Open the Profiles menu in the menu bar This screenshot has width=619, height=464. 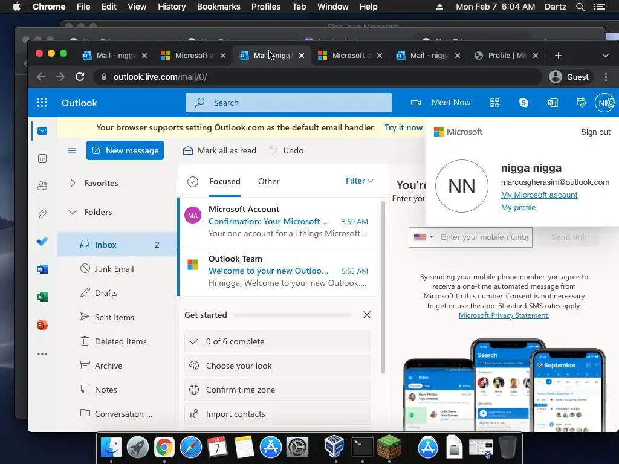(x=266, y=7)
